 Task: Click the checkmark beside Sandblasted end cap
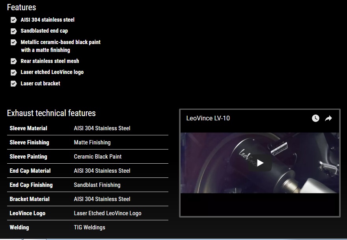[x=13, y=31]
